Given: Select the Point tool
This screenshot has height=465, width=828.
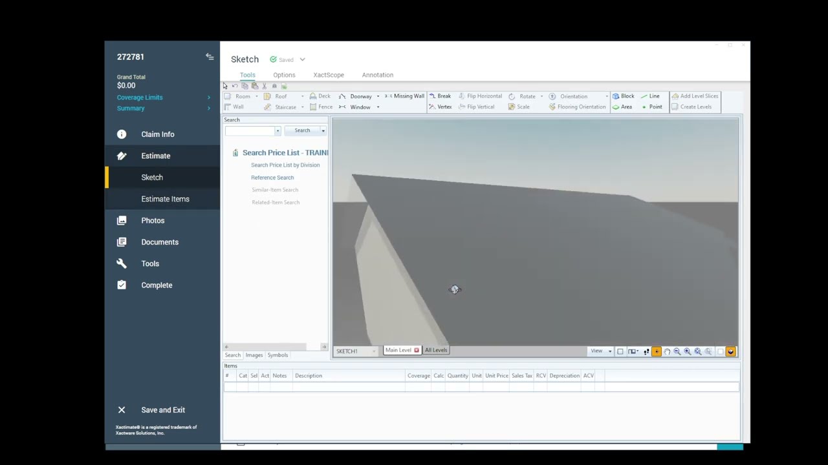Looking at the screenshot, I should [651, 107].
